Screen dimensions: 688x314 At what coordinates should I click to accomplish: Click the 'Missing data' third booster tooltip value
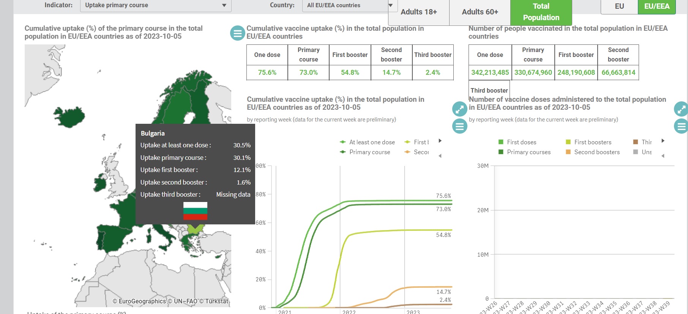(233, 194)
